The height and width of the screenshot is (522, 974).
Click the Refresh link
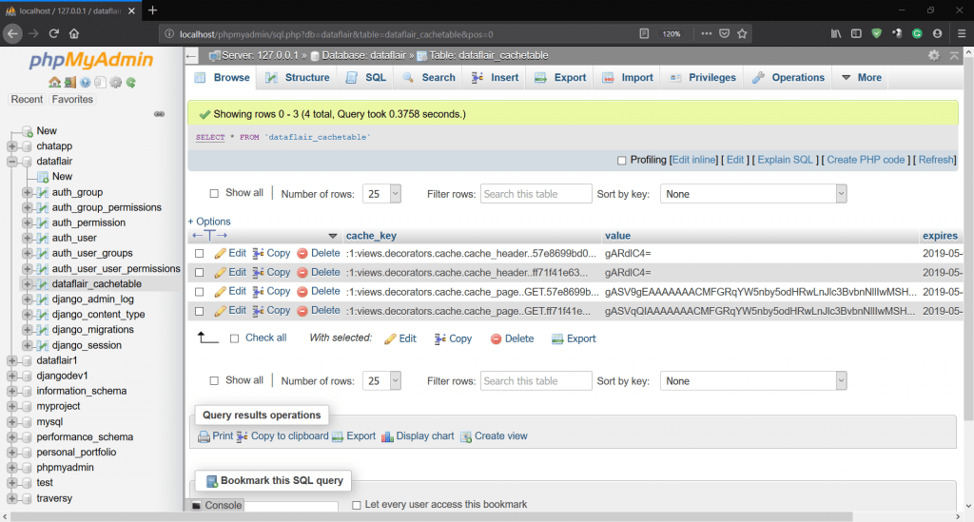click(x=936, y=160)
